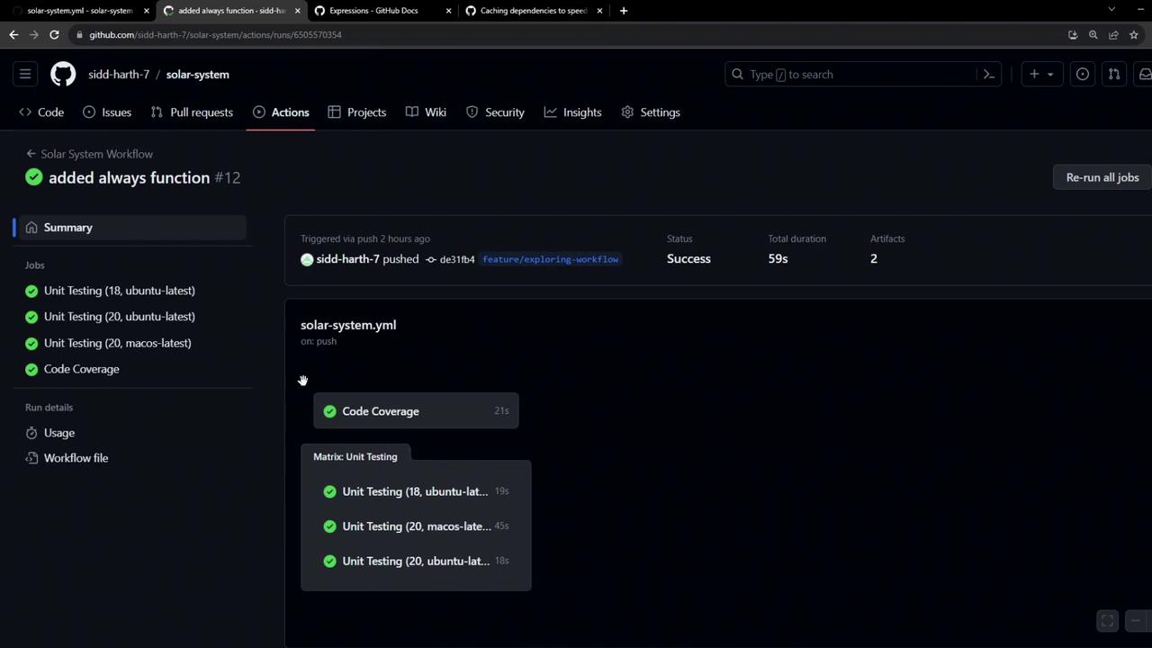Viewport: 1152px width, 648px height.
Task: Go back to Solar System Workflow
Action: [89, 154]
